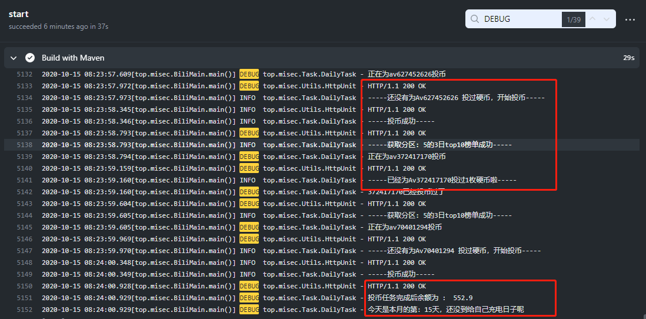Click 投币成功 message on line 5136
The image size is (646, 319).
point(401,121)
